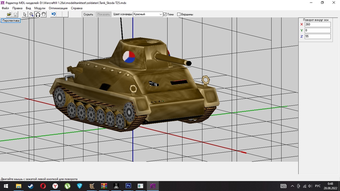Screen dimensions: 340x191
Task: Open the quill-and-scroll app in taskbar
Action: coord(92,186)
